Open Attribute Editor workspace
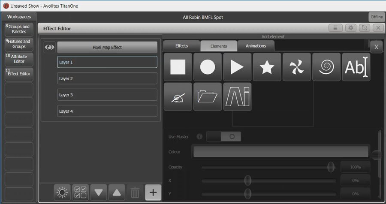 (x=19, y=59)
